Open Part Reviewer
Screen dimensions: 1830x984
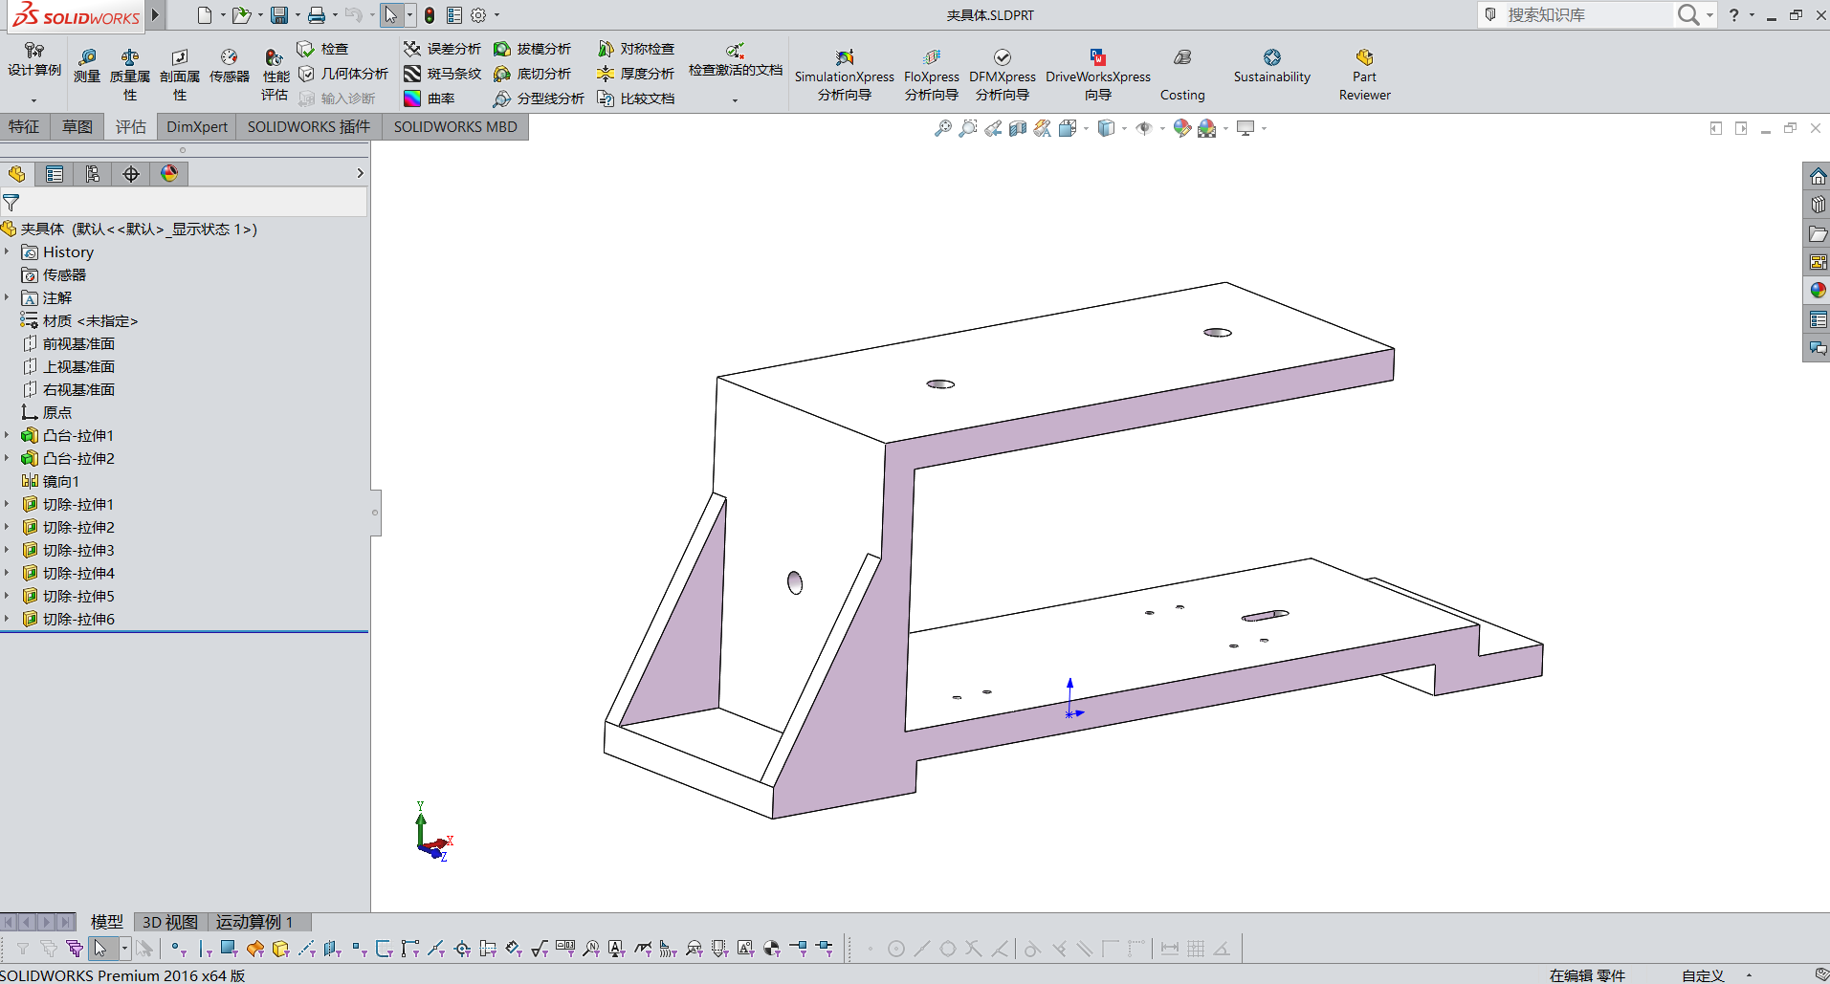[x=1364, y=75]
